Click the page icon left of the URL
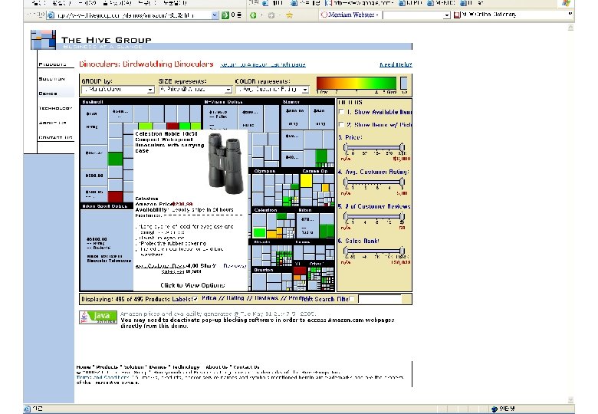This screenshot has height=414, width=598. point(51,15)
